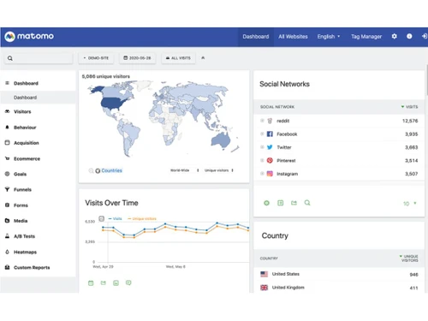428x321 pixels.
Task: Click the calendar icon below Visits Over Time
Action: (91, 283)
